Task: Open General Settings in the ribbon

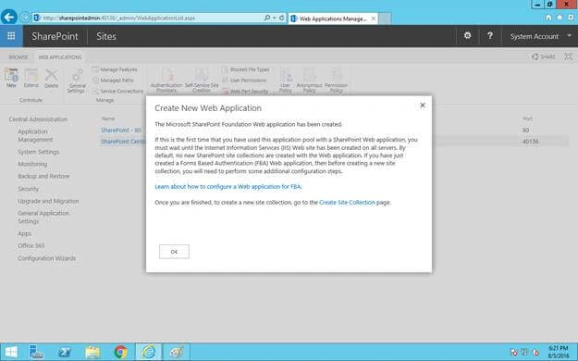Action: [x=77, y=81]
